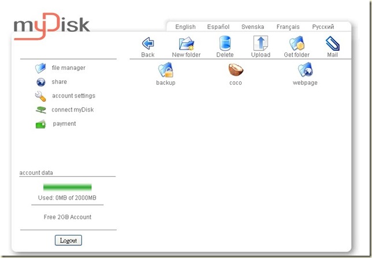The width and height of the screenshot is (372, 258).
Task: Switch language to Svenska
Action: click(x=252, y=27)
